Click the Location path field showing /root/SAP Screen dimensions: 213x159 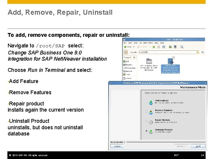pyautogui.click(x=168, y=52)
